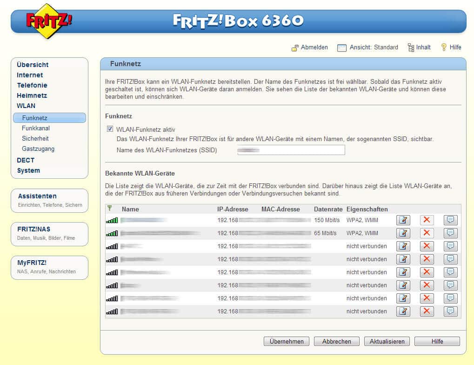Click the Hilfe lightbulb icon
474x365 pixels.
click(443, 47)
